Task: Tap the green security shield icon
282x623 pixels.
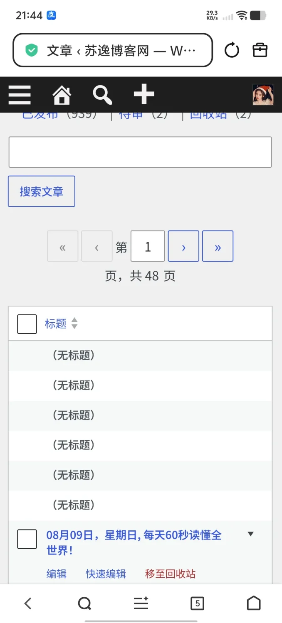Action: point(32,51)
